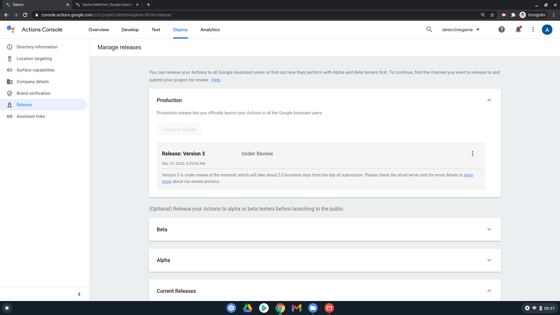Open the detectivegame project dropdown
The height and width of the screenshot is (315, 560).
click(x=461, y=29)
